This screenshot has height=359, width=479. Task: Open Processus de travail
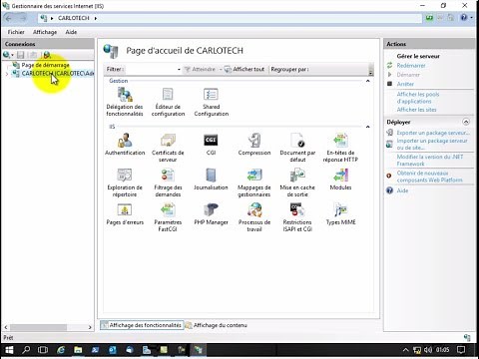point(254,217)
